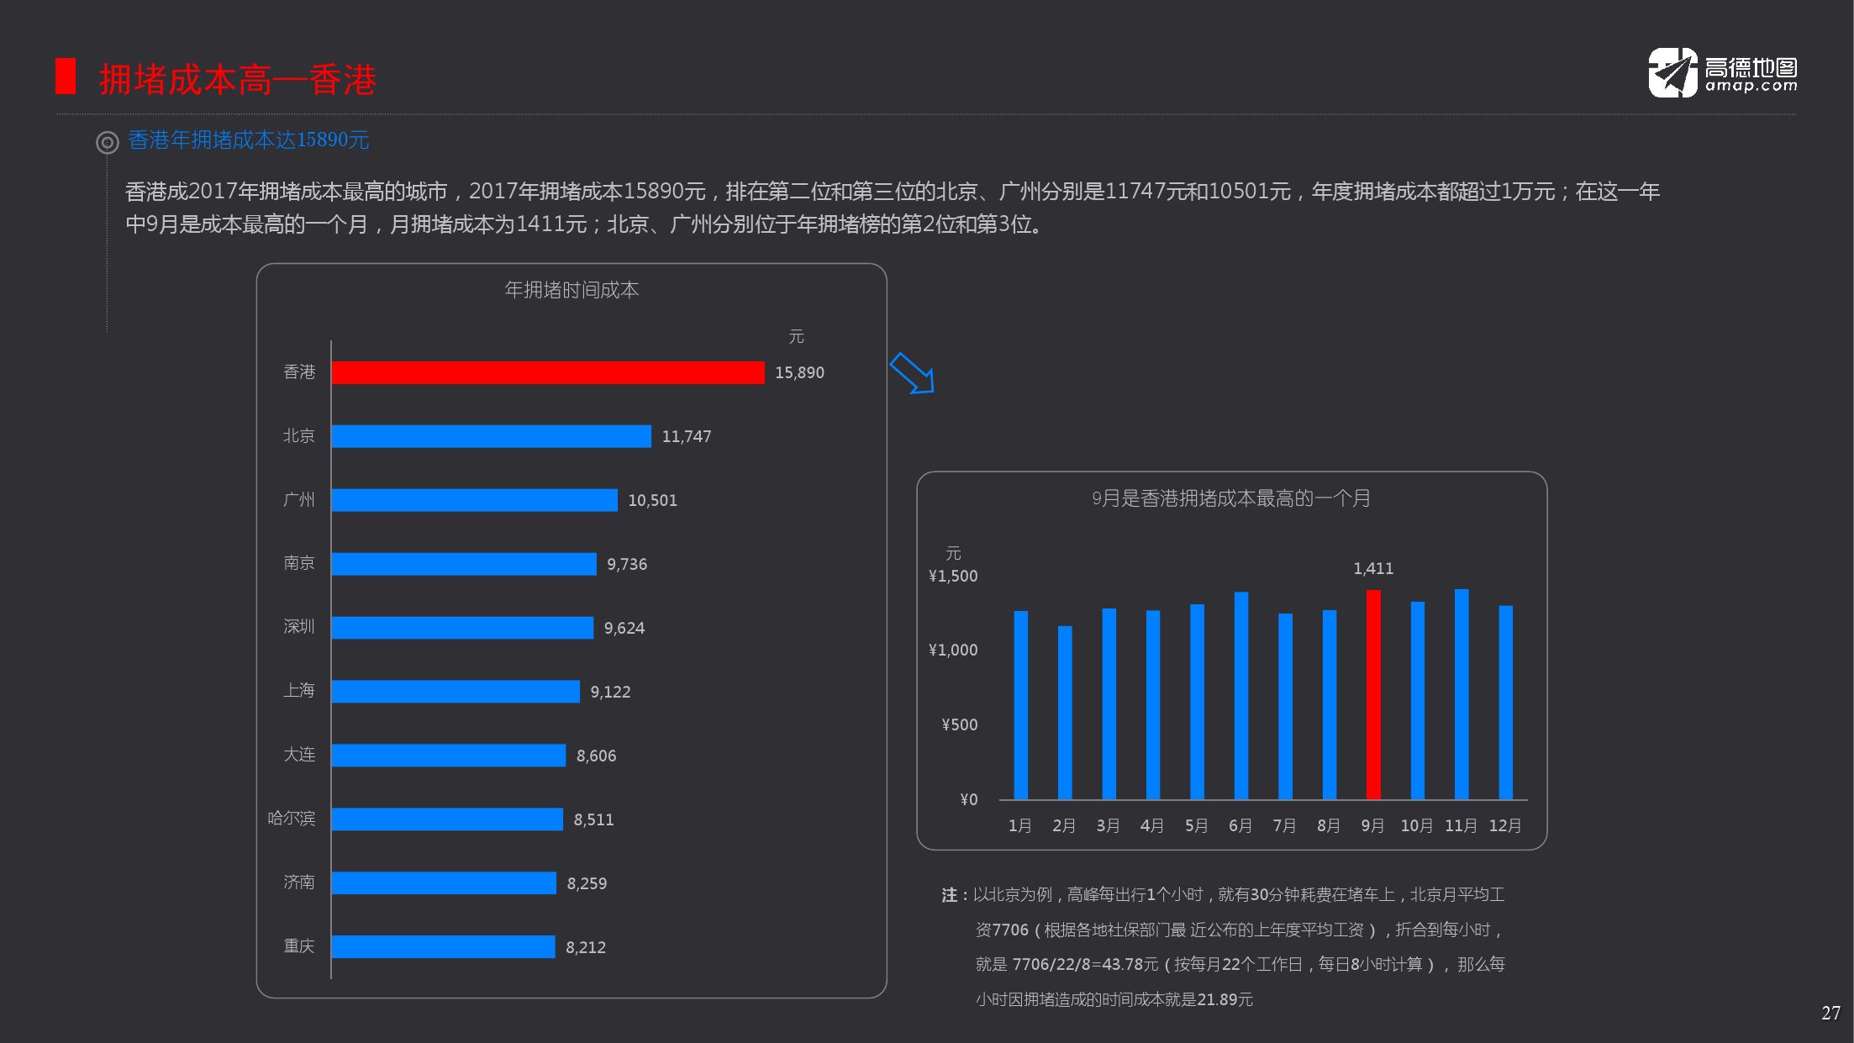
Task: Click the 香港年拥堵成本达15890元 subtitle link
Action: tap(249, 140)
